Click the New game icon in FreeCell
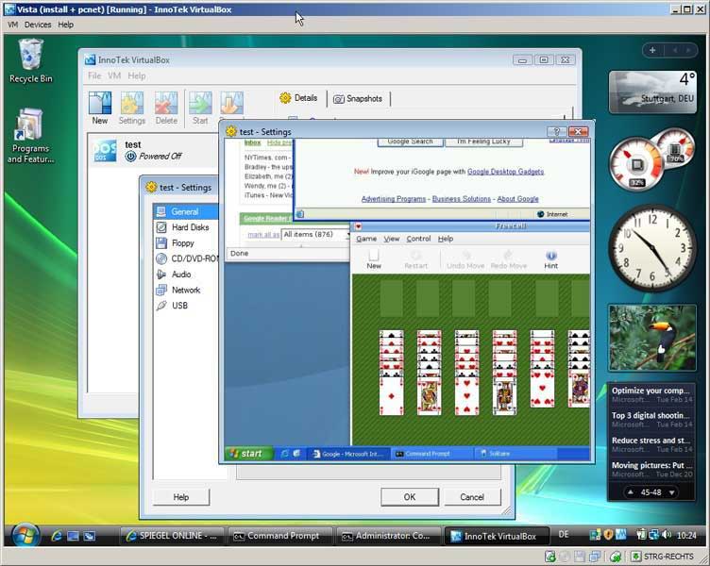Viewport: 710px width, 566px height. [x=374, y=260]
